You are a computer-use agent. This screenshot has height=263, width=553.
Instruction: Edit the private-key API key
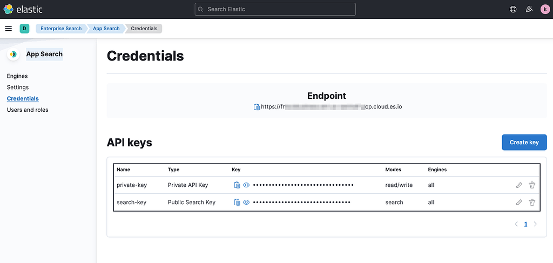tap(519, 185)
